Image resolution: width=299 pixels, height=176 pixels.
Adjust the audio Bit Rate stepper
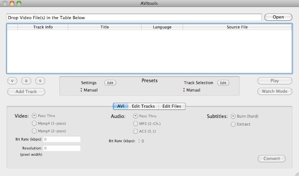(x=139, y=141)
